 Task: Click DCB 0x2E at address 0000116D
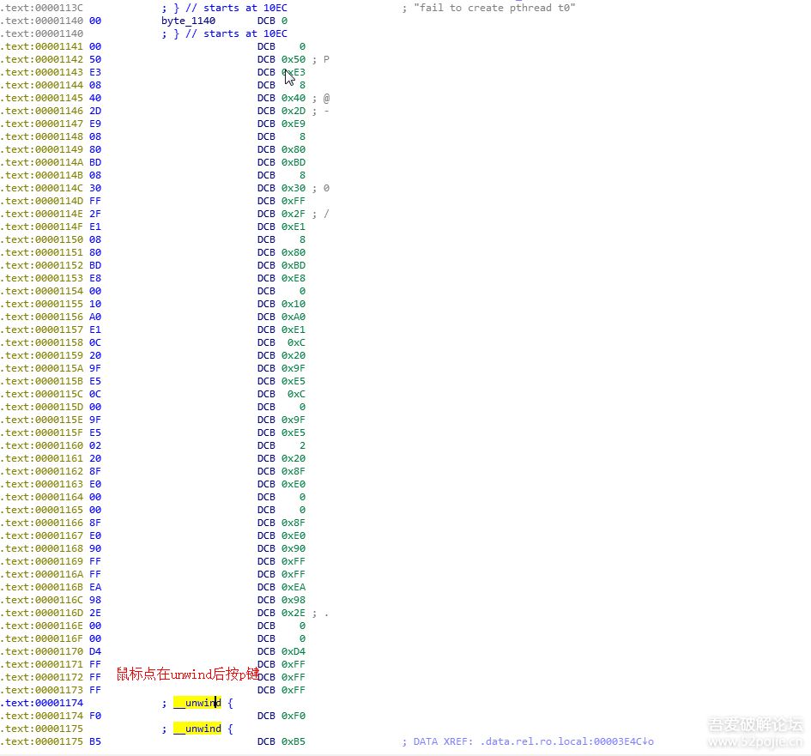294,613
